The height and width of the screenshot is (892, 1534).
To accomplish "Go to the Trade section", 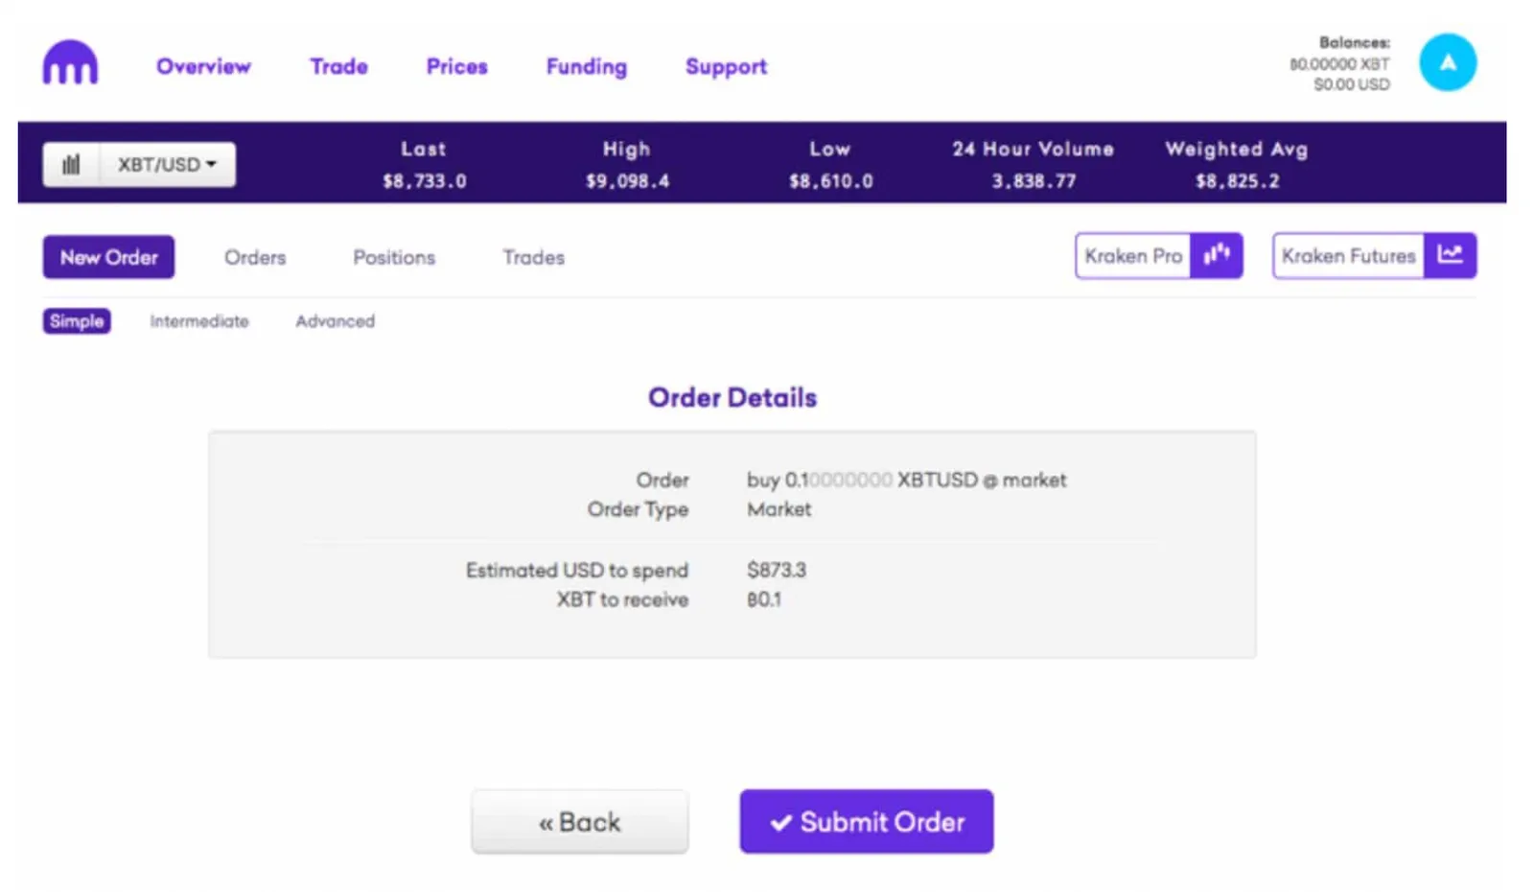I will tap(338, 66).
